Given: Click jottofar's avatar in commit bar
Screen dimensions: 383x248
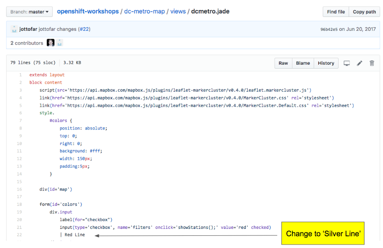Looking at the screenshot, I should tap(14, 29).
